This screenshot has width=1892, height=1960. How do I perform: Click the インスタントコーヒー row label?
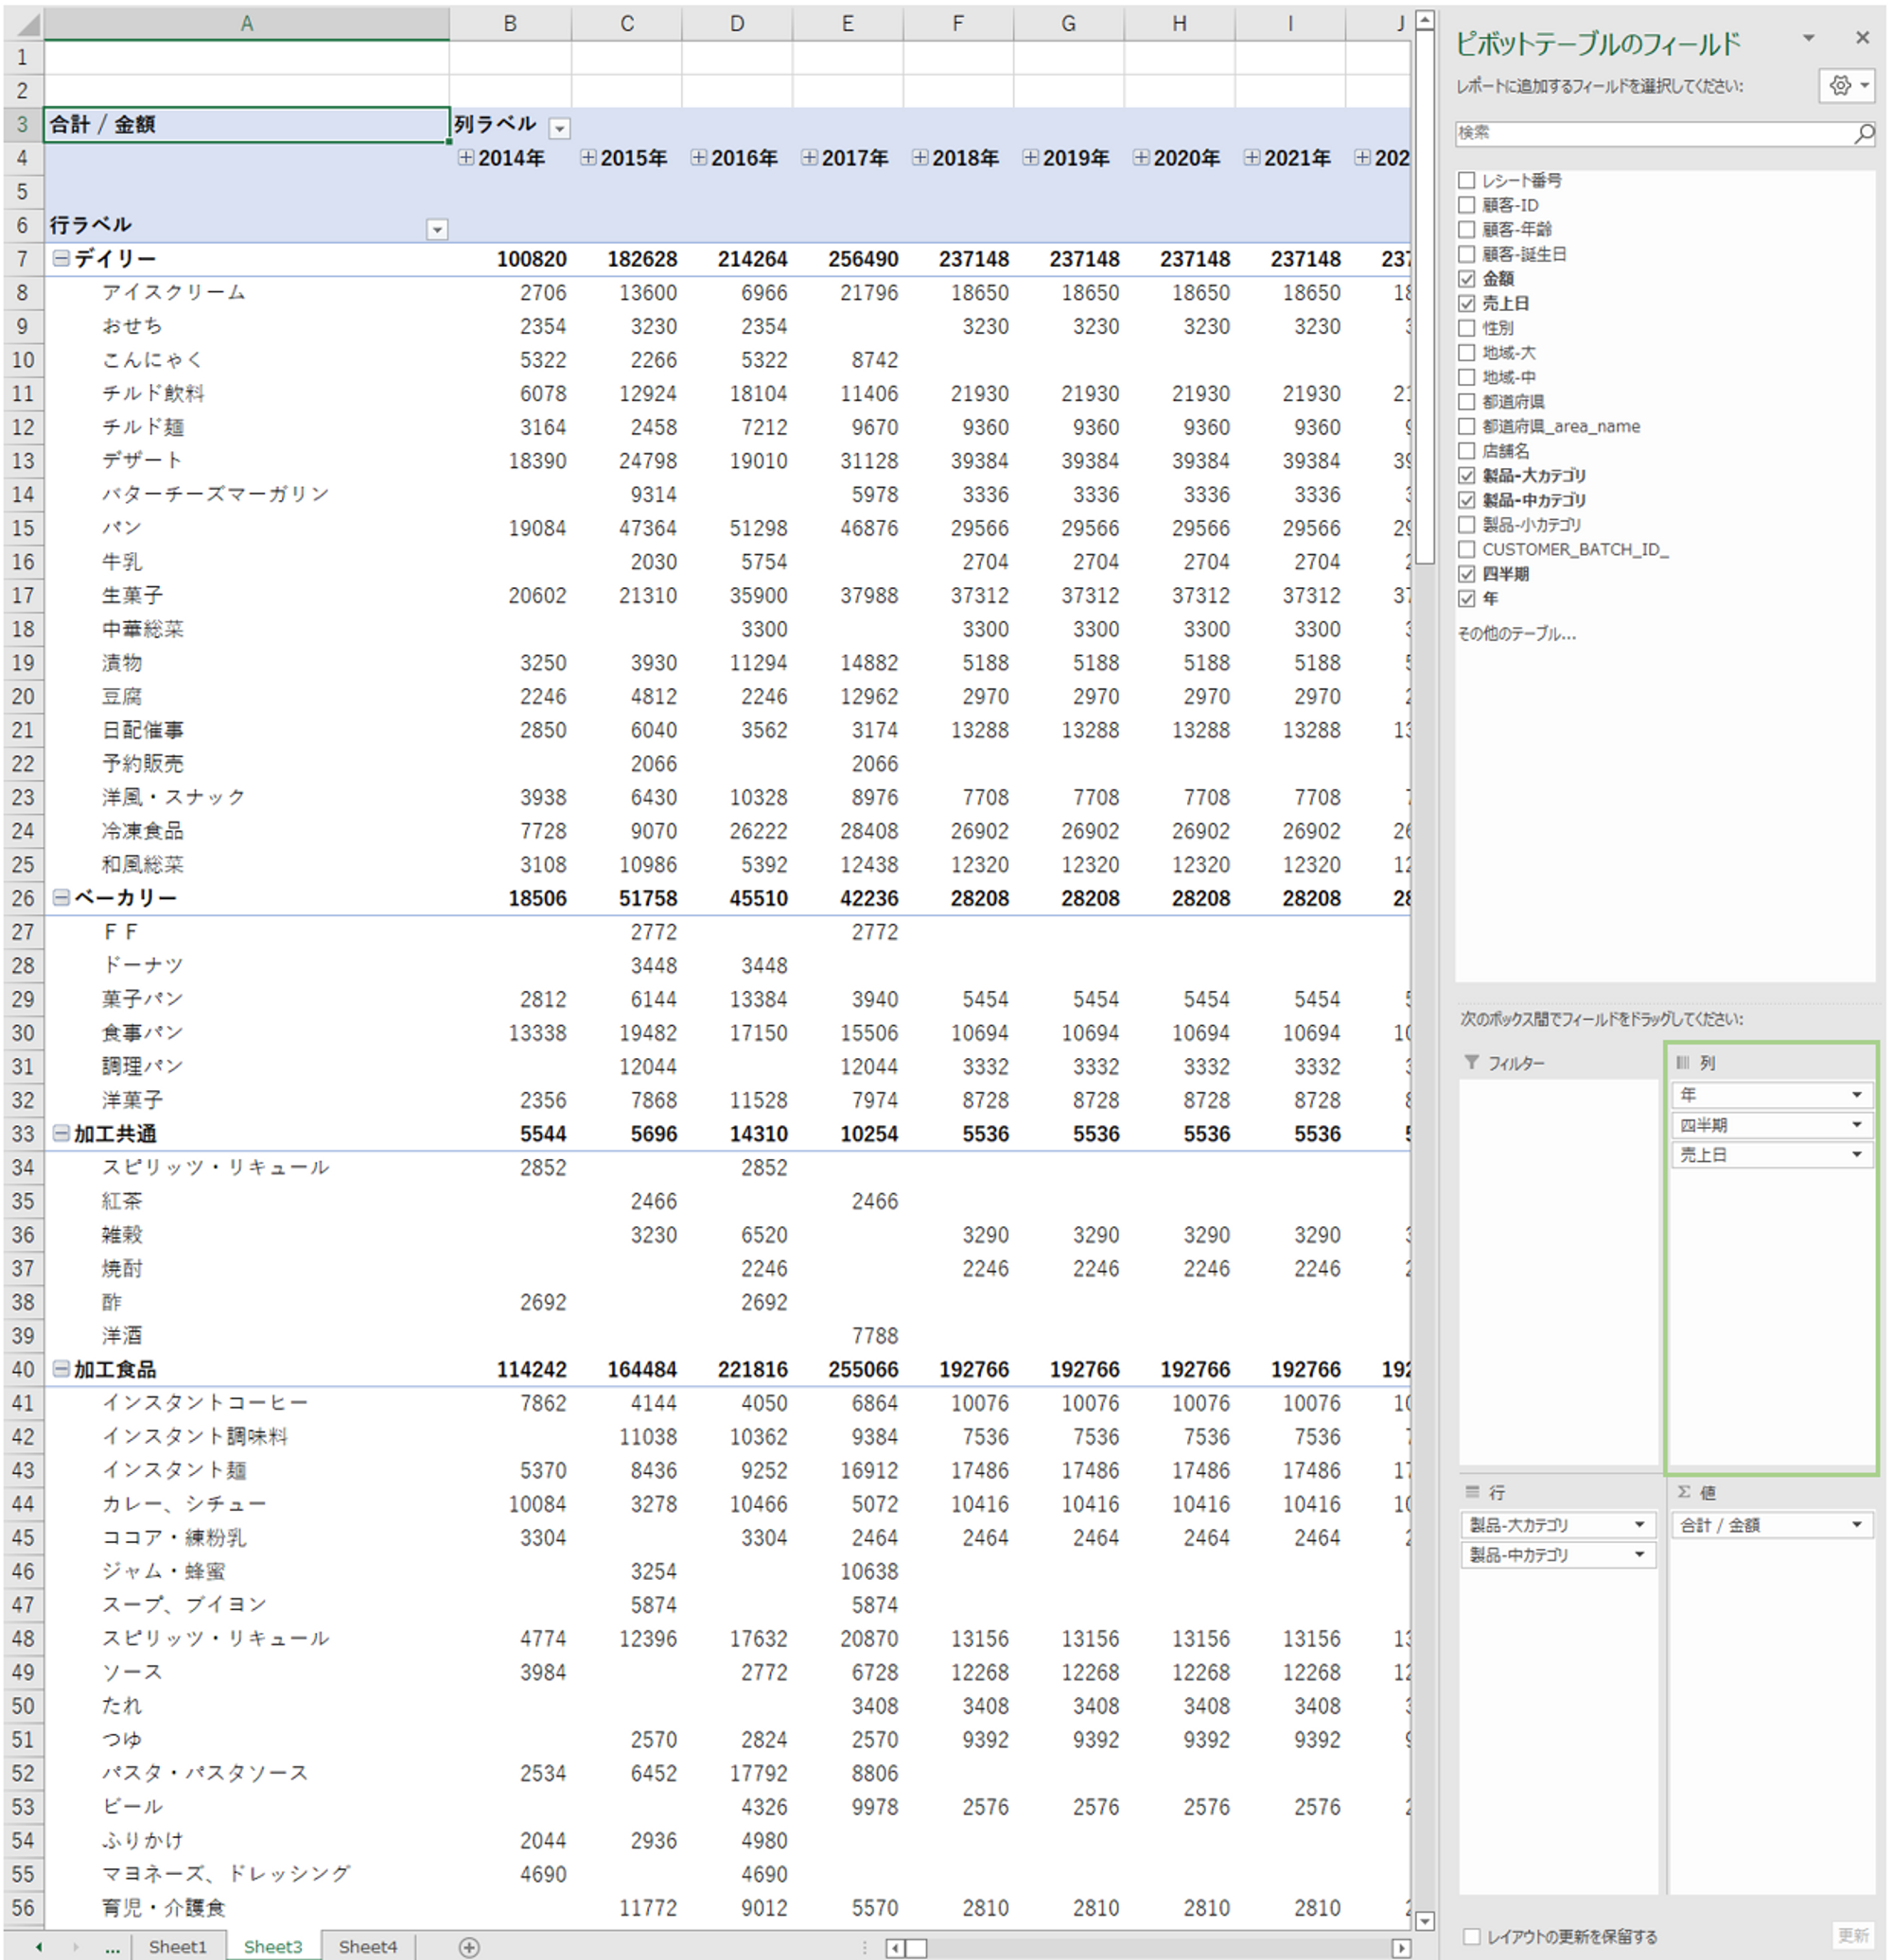[204, 1402]
